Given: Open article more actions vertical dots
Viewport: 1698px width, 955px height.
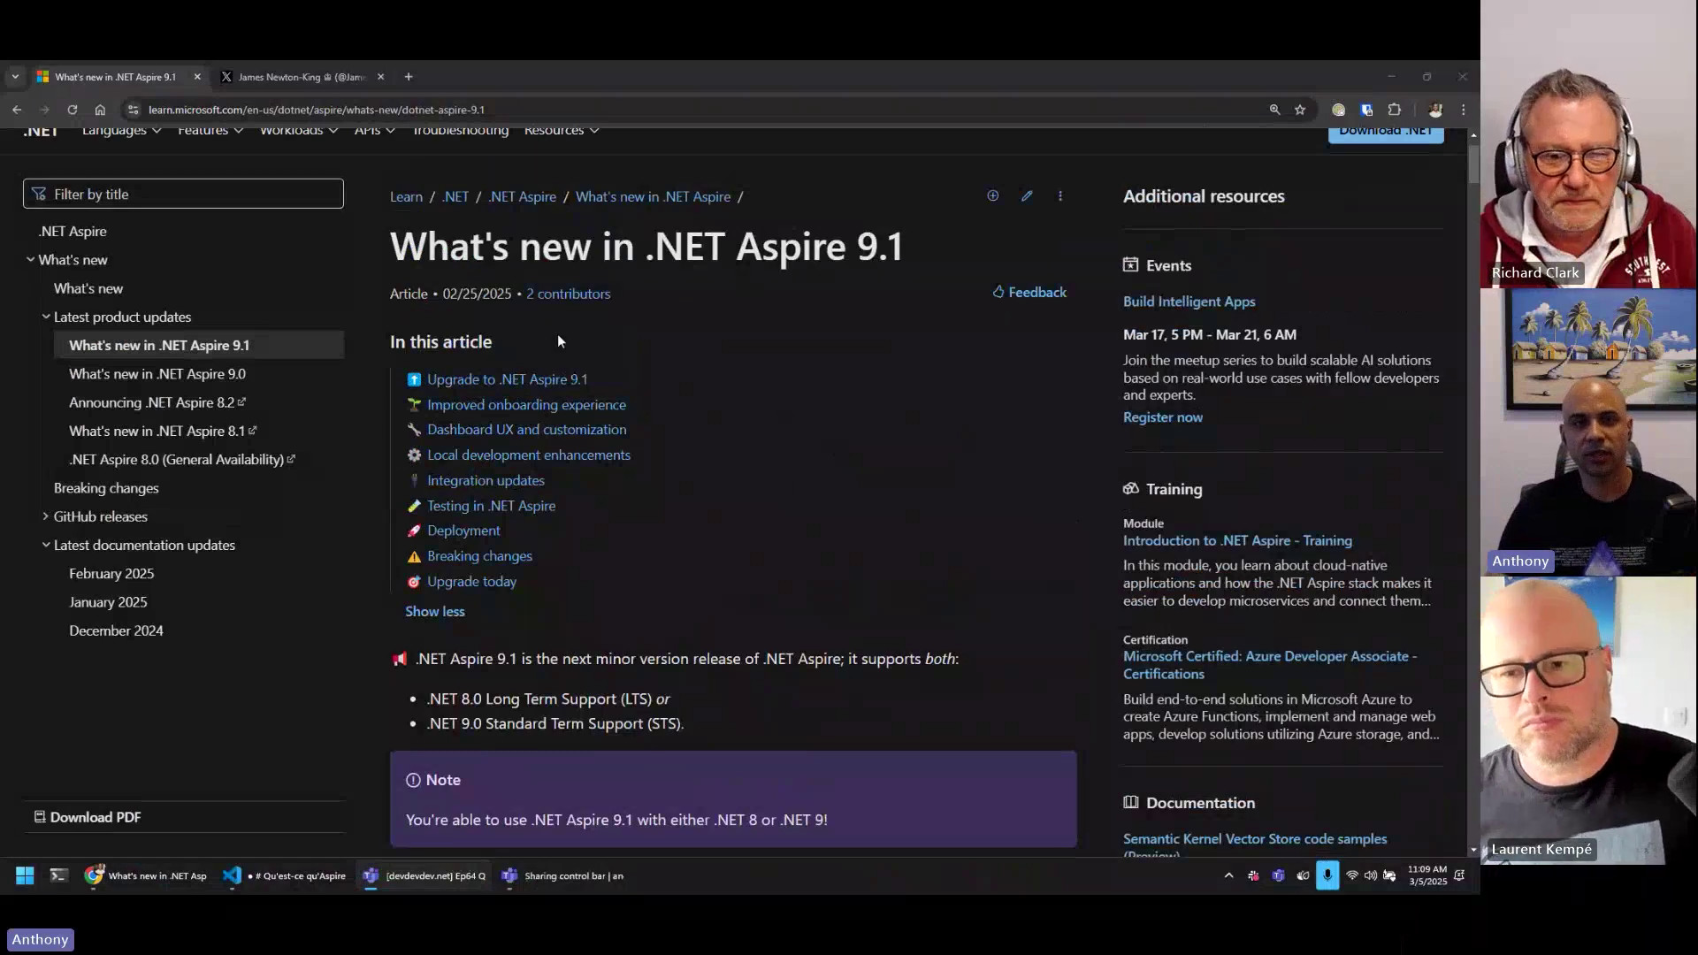Looking at the screenshot, I should (x=1060, y=195).
